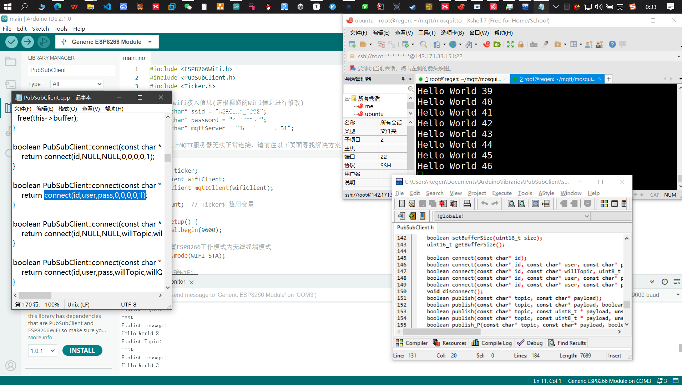Click Dev-C++ open file toolbar icon
The height and width of the screenshot is (385, 682).
412,204
